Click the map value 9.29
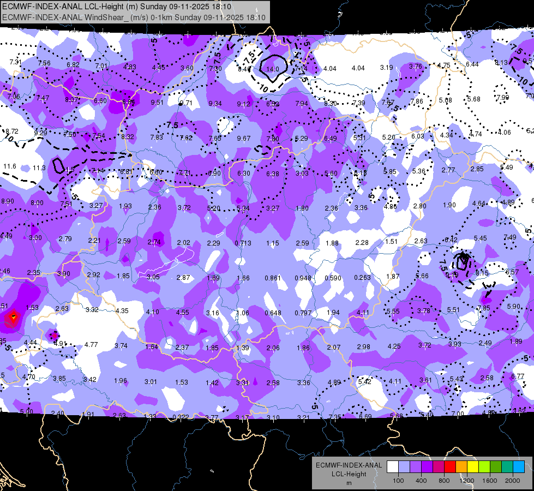Image resolution: width=534 pixels, height=491 pixels. (40, 133)
